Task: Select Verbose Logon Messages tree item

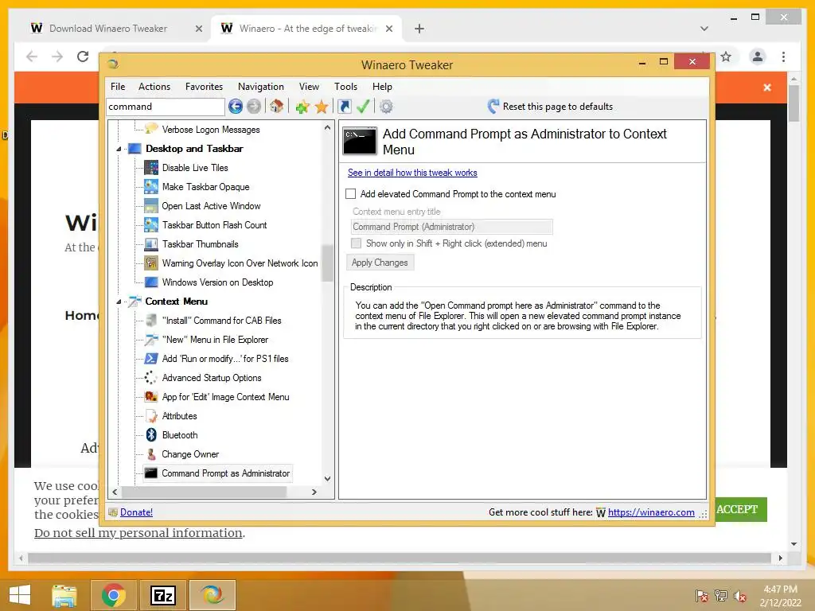Action: (x=210, y=130)
